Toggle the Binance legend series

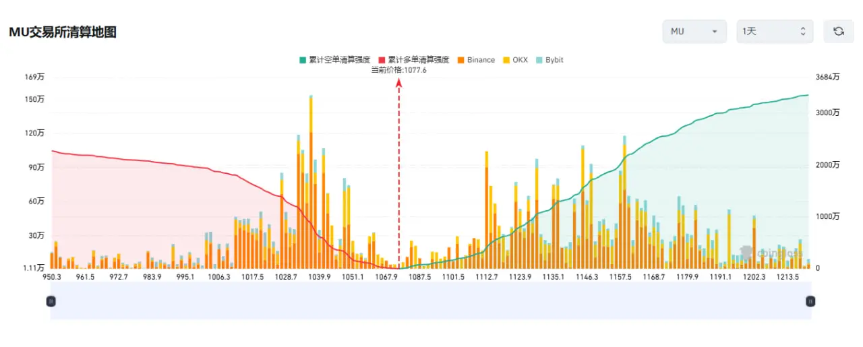(x=476, y=60)
